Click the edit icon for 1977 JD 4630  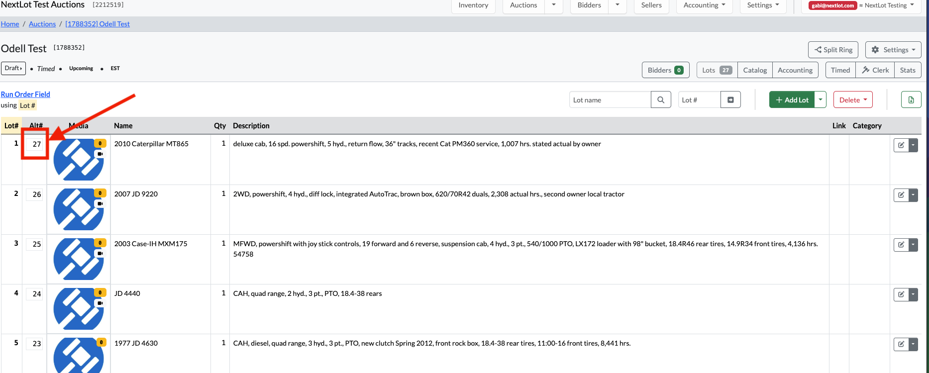(x=901, y=344)
